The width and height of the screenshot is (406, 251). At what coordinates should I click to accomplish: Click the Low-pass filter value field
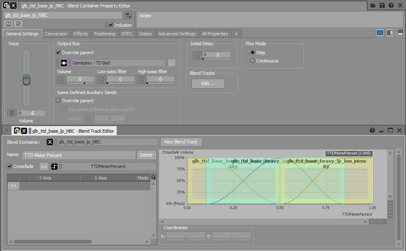120,79
